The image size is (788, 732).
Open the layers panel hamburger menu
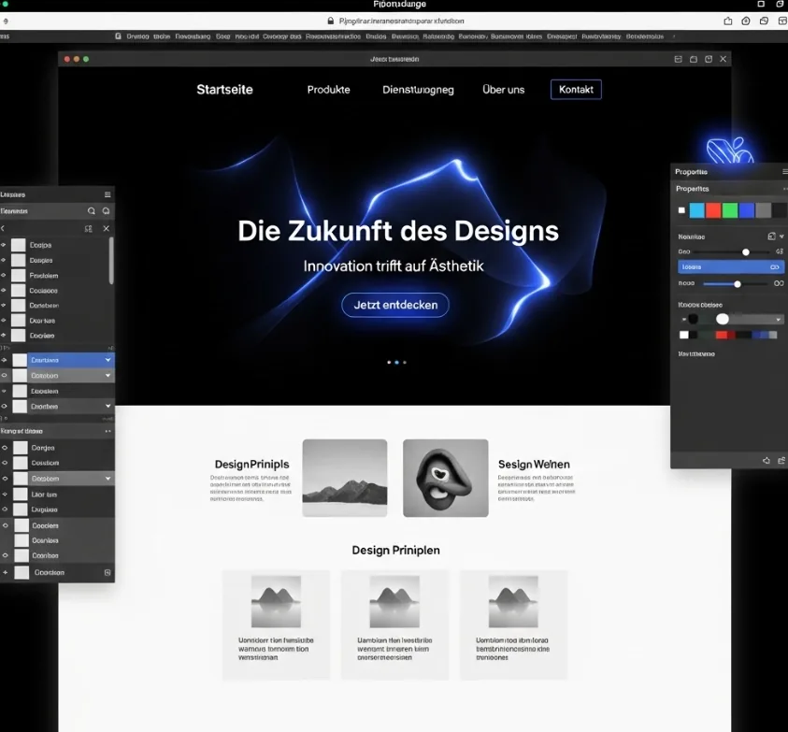[x=107, y=194]
